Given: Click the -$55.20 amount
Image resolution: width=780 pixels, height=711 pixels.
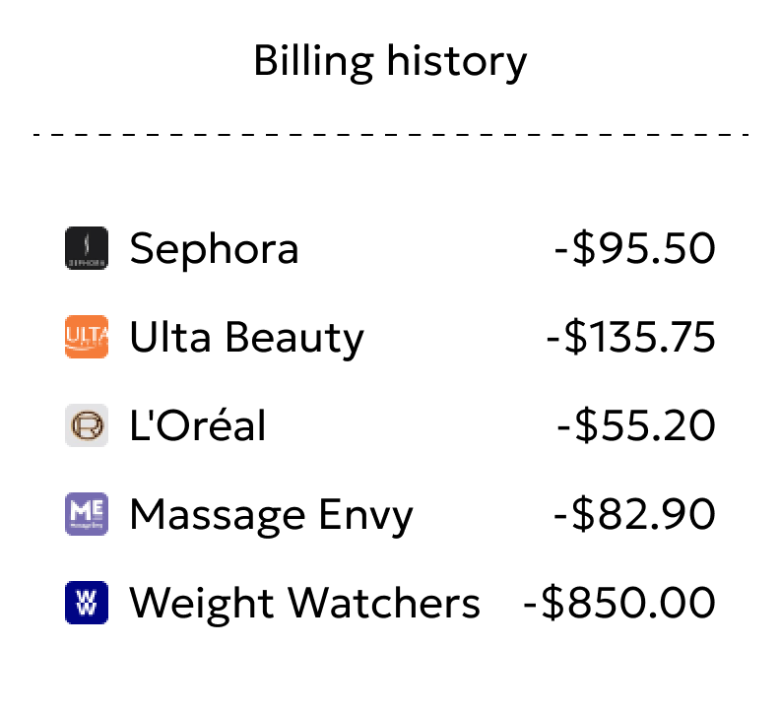Looking at the screenshot, I should (635, 425).
